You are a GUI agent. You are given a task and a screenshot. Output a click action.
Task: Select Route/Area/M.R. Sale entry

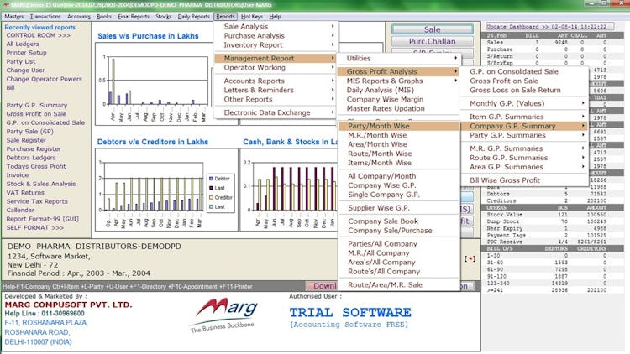coord(398,284)
